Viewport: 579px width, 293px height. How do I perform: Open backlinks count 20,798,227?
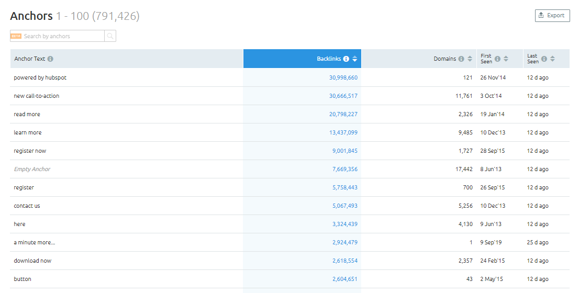click(x=343, y=114)
